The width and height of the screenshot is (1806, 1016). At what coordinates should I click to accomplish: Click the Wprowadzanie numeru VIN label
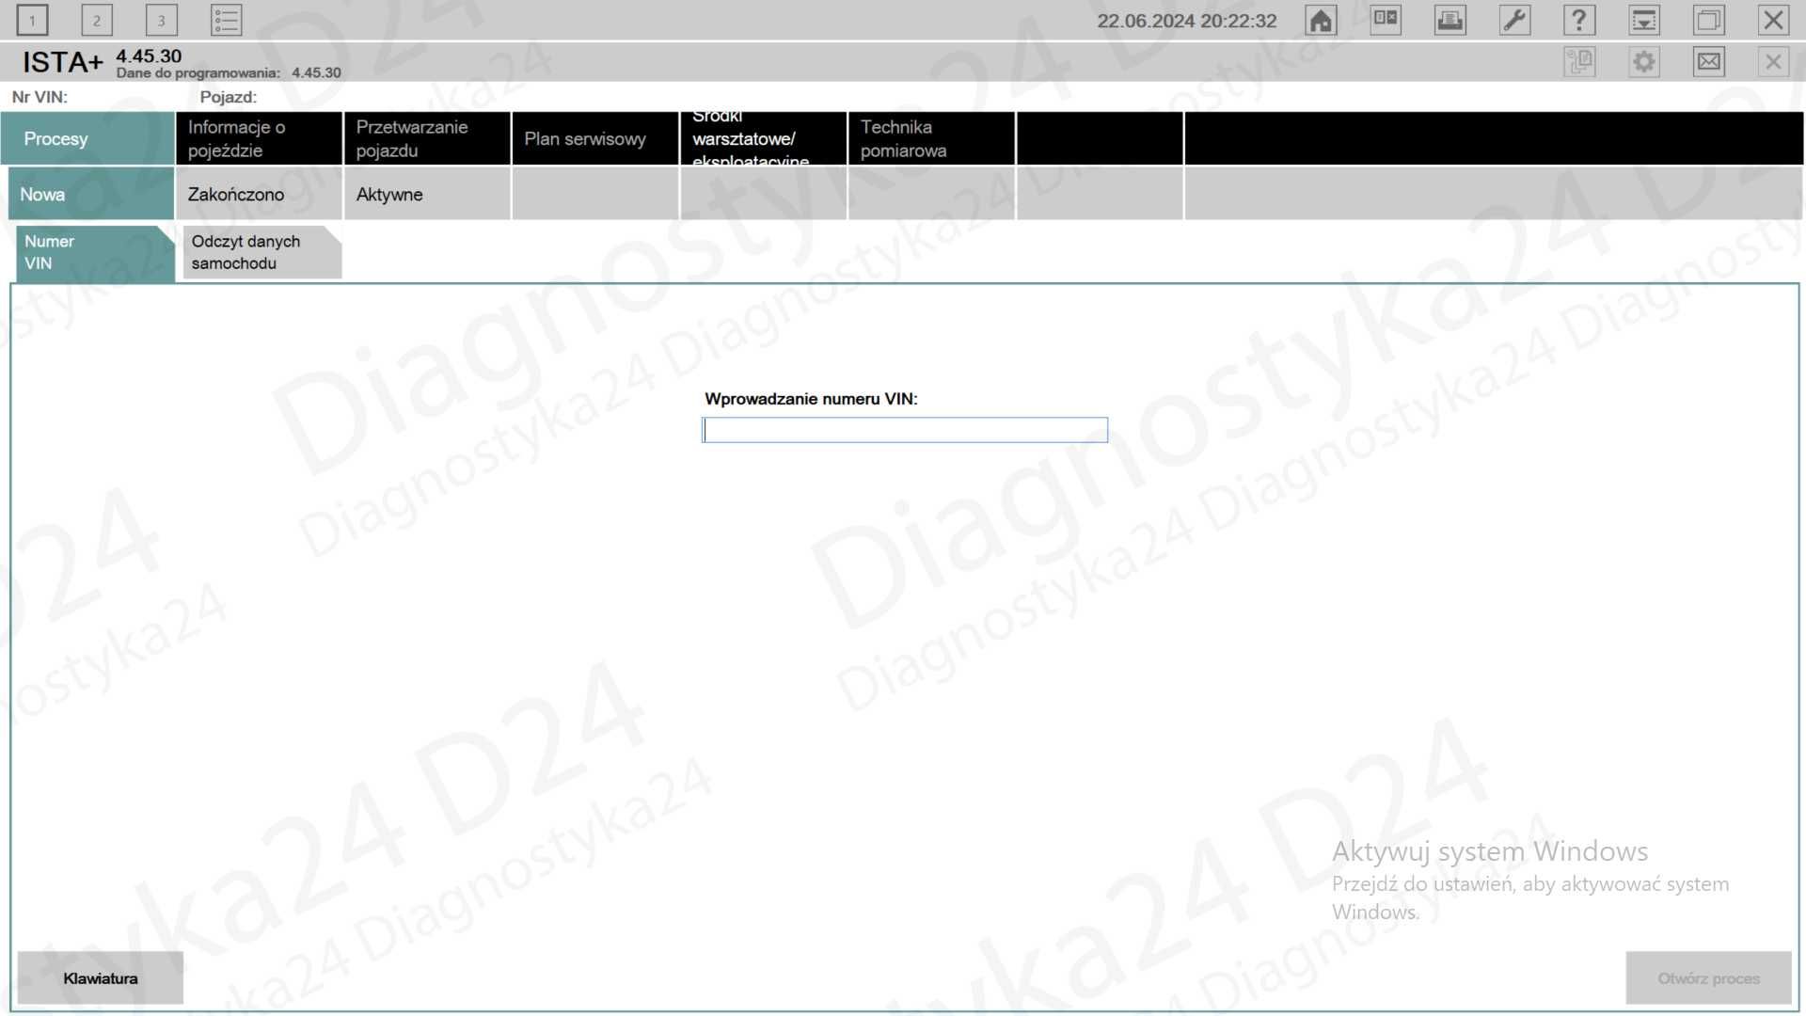click(811, 399)
